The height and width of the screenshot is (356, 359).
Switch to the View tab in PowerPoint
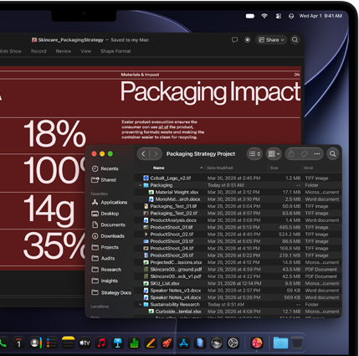pos(86,51)
